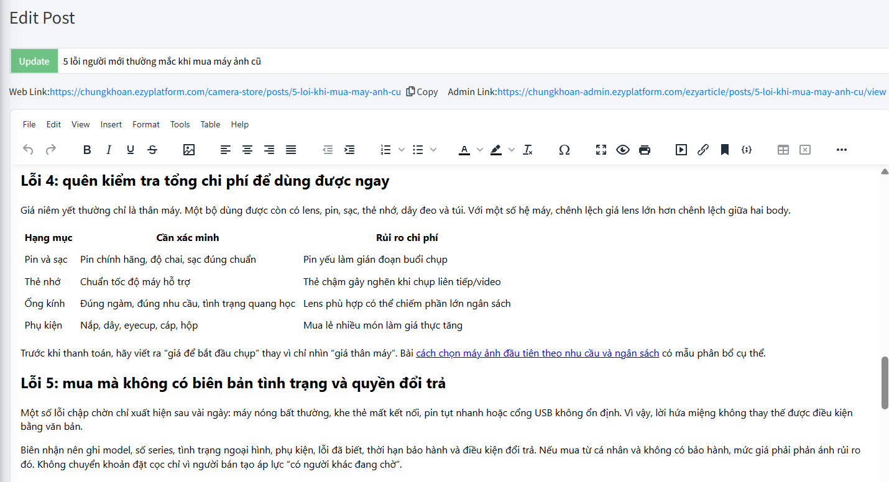Insert an image with the image icon
Screen dimensions: 889x482
(189, 150)
